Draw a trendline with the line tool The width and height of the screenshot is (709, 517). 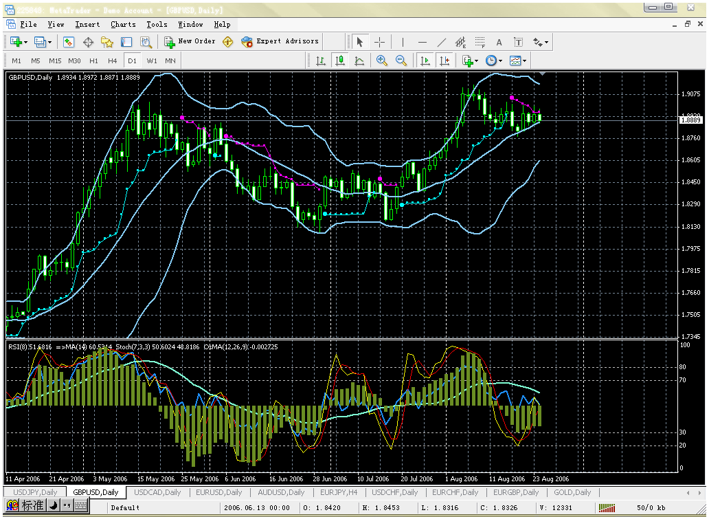coord(441,42)
